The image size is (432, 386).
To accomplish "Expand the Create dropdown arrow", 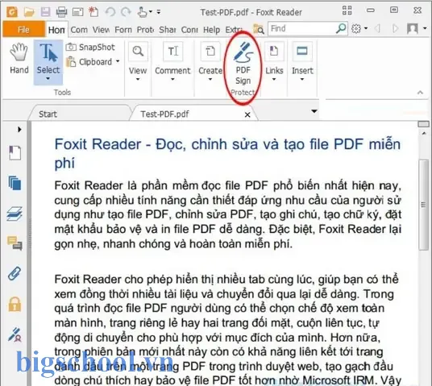I will (x=210, y=79).
